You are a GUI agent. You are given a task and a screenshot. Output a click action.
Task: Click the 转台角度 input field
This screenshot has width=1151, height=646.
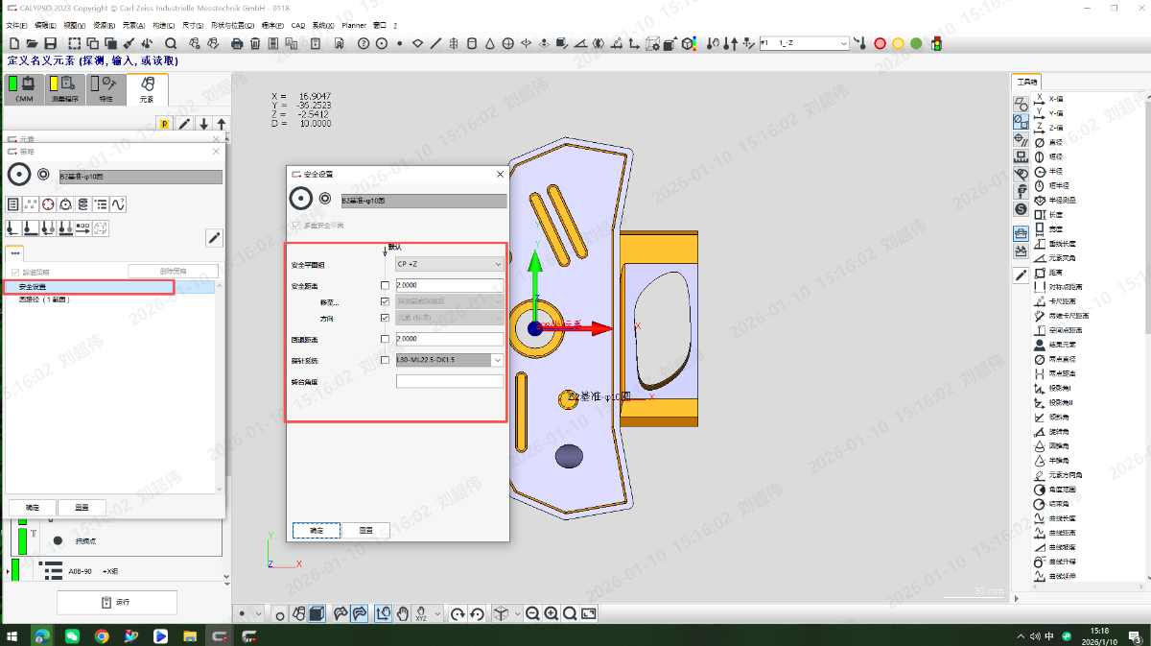coord(449,381)
